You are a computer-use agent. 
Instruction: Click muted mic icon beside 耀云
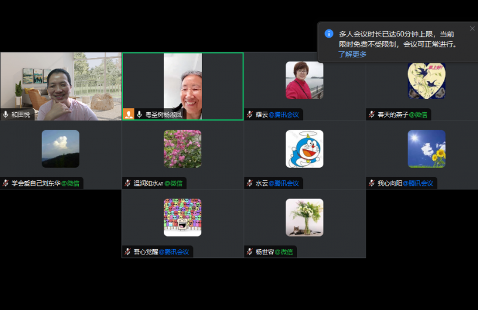point(250,114)
